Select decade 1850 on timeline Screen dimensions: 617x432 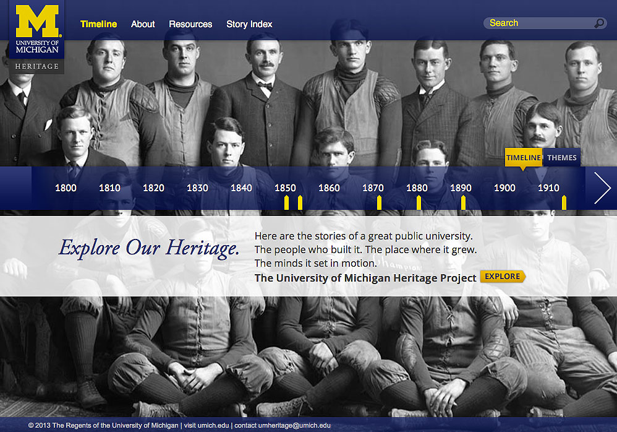[285, 188]
